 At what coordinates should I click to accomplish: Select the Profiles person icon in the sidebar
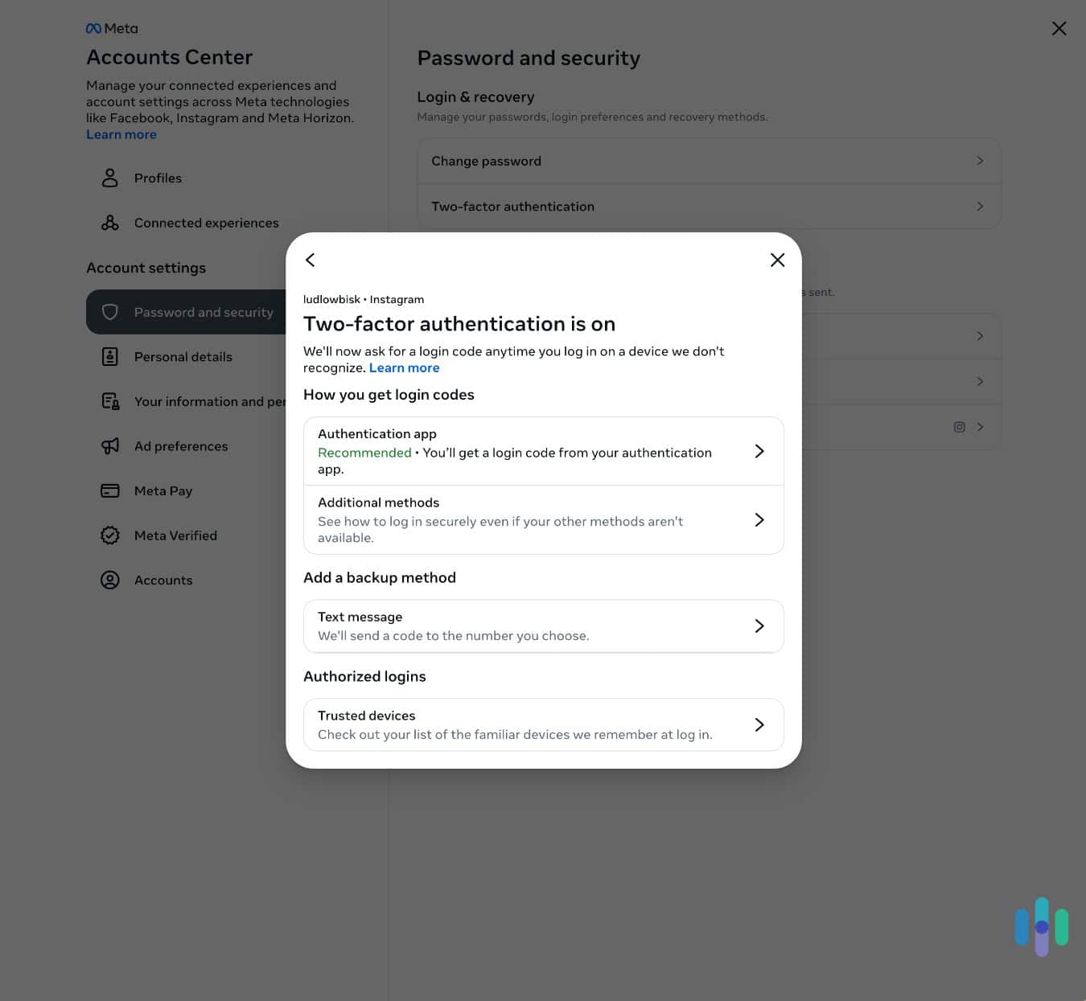109,178
